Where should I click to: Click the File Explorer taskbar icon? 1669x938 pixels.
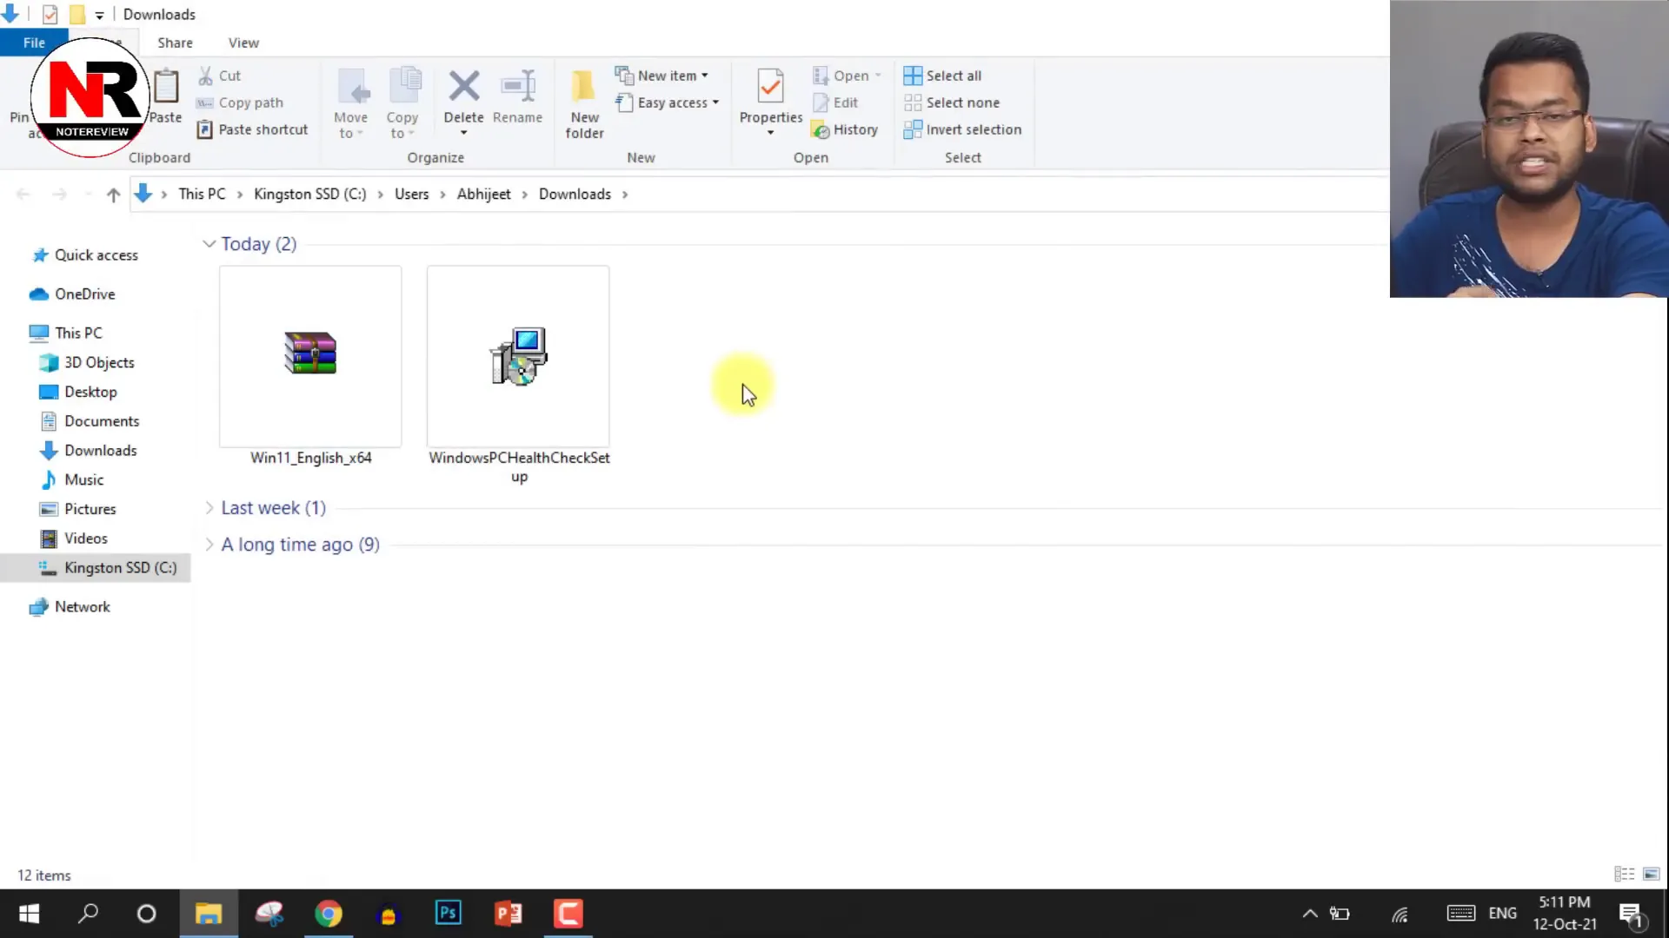click(x=208, y=913)
